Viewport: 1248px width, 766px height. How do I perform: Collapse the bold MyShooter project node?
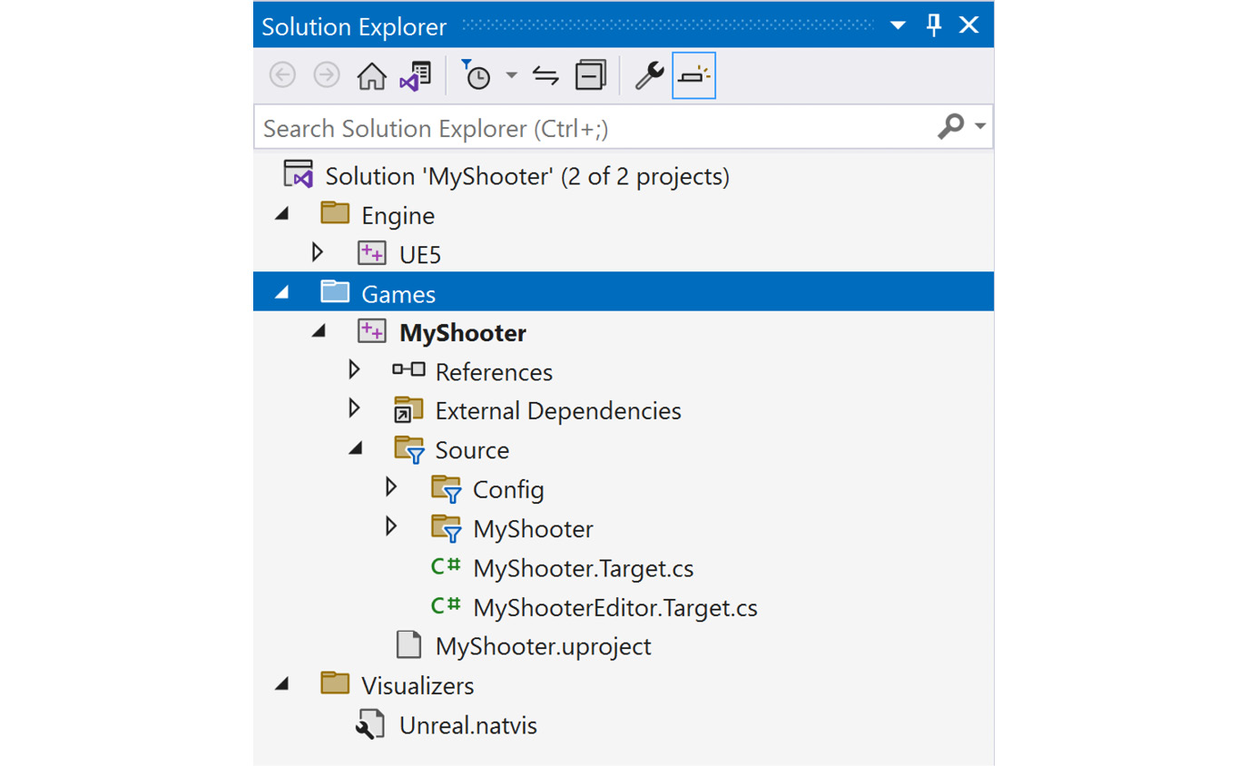(319, 332)
